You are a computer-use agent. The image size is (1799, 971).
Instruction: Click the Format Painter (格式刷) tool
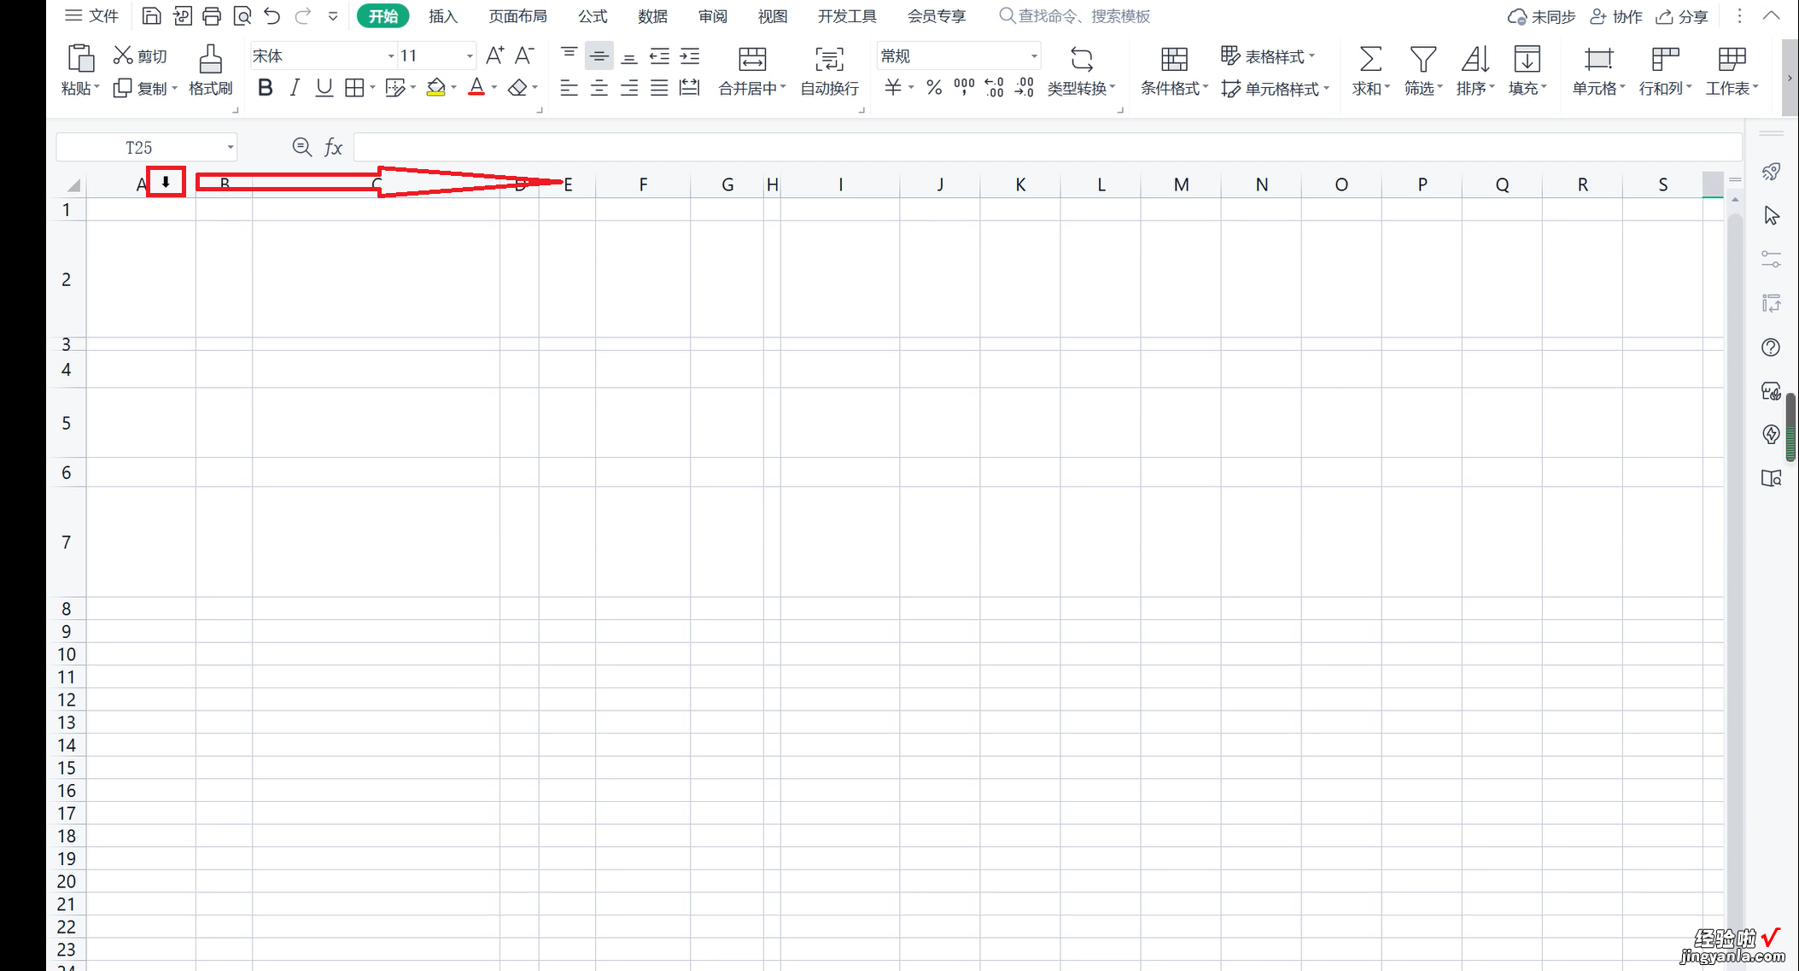[x=210, y=71]
